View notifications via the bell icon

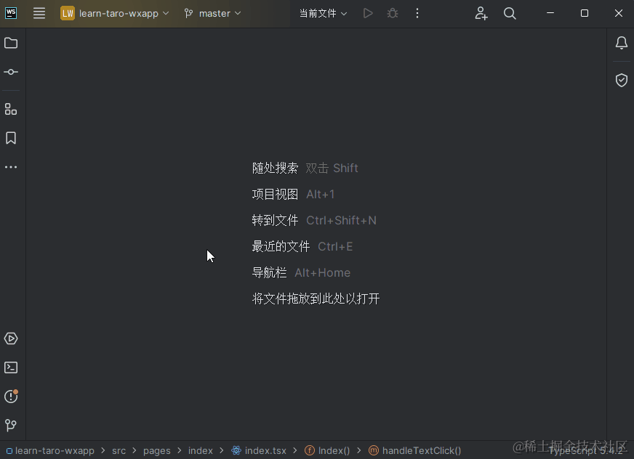622,43
